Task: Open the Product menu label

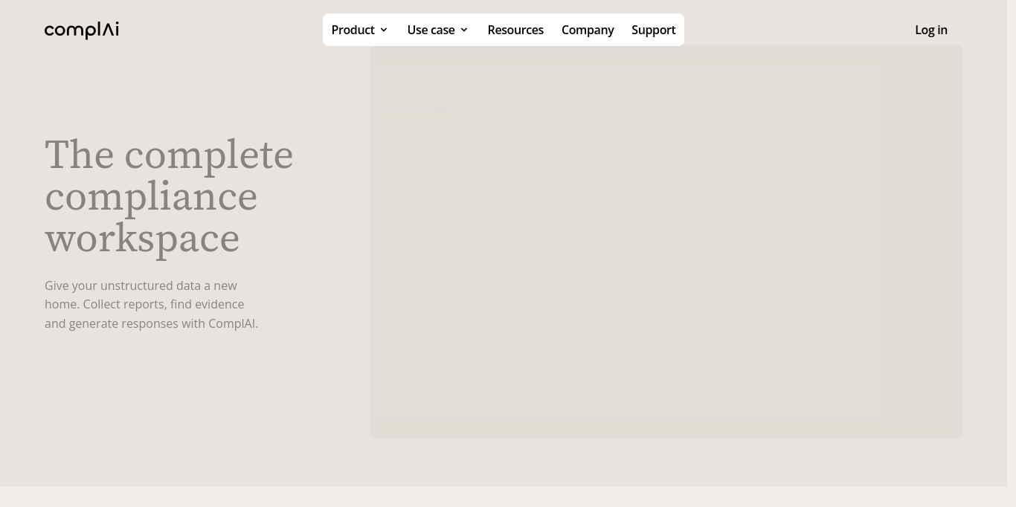Action: (x=353, y=30)
